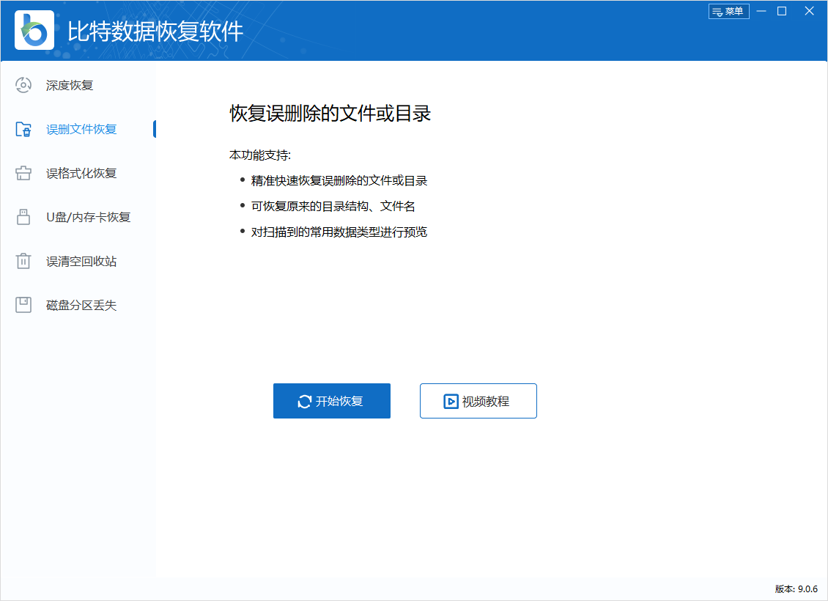
Task: Open the 菜单 dropdown at top right
Action: click(729, 11)
